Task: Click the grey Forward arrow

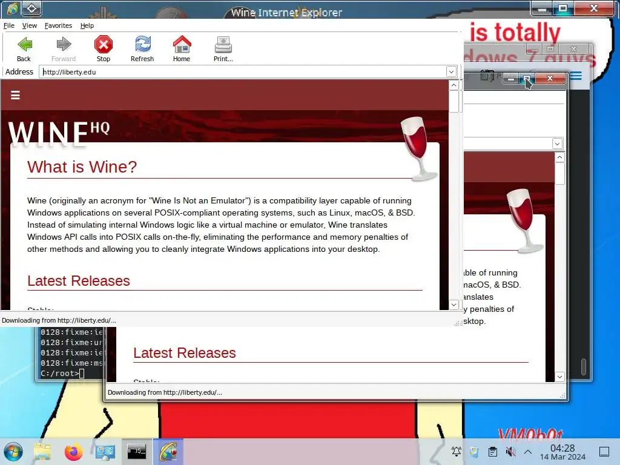Action: [63, 48]
